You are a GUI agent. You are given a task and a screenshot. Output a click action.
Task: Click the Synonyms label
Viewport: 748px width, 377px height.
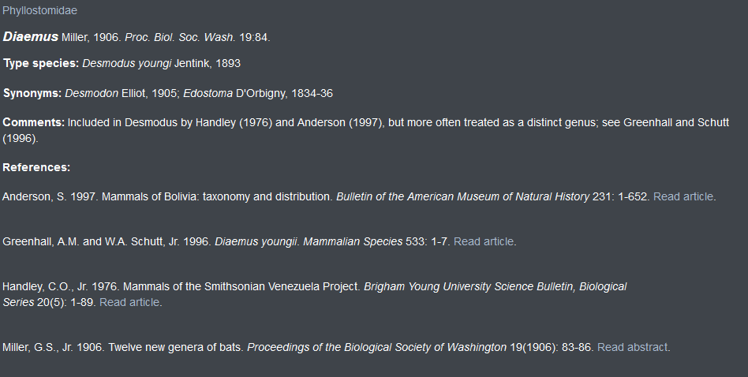click(x=32, y=93)
